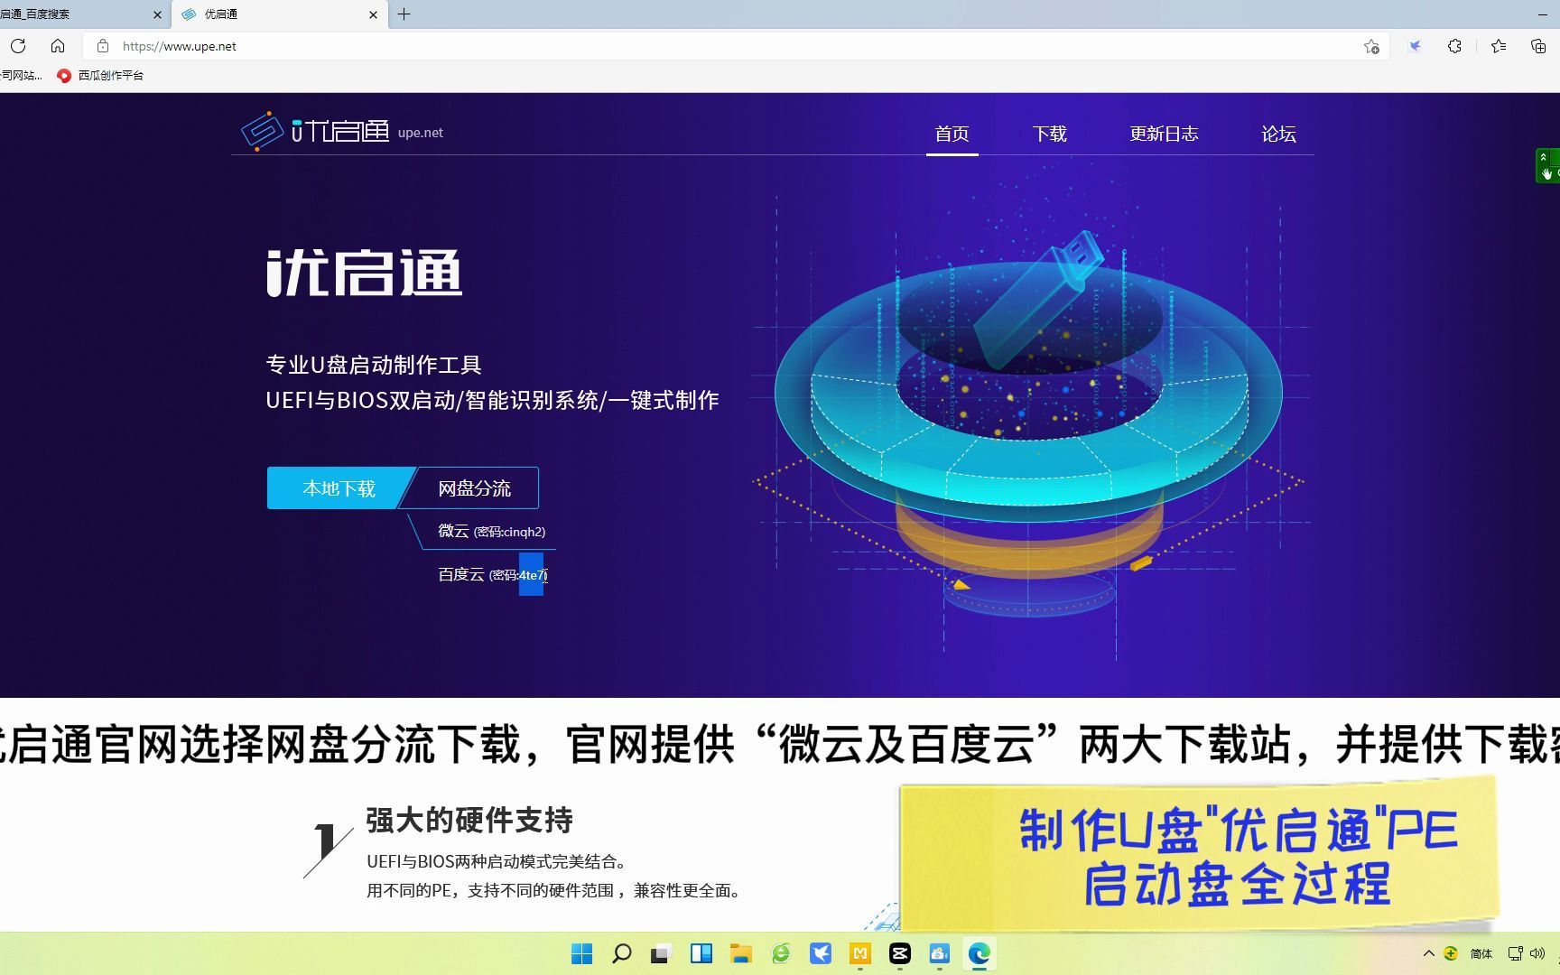Open the volume speaker tray icon
Image resolution: width=1560 pixels, height=975 pixels.
(x=1537, y=953)
